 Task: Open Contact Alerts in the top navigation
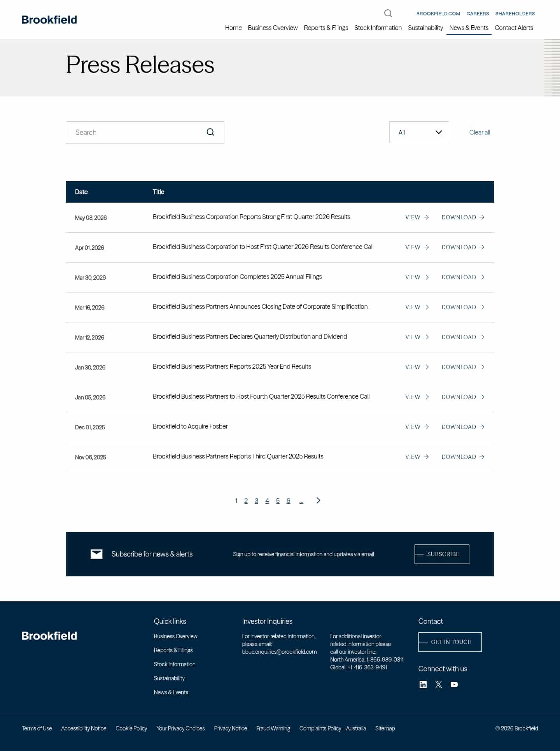click(514, 28)
